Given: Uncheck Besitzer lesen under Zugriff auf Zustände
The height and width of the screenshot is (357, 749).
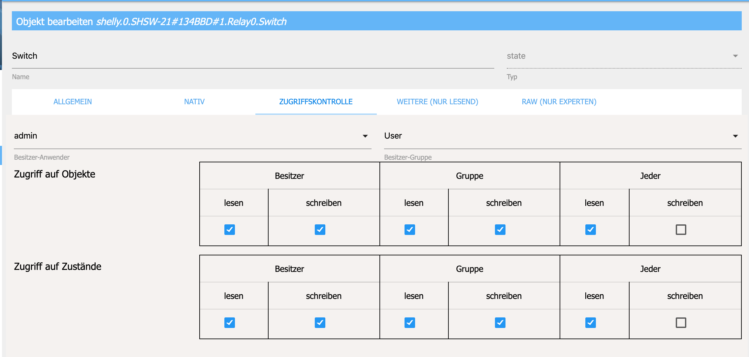Looking at the screenshot, I should (229, 323).
